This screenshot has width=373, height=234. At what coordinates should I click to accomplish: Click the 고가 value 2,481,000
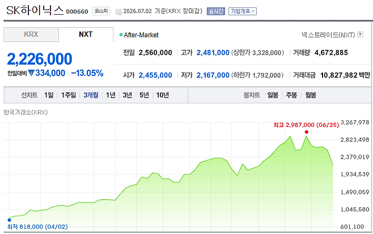coord(213,53)
